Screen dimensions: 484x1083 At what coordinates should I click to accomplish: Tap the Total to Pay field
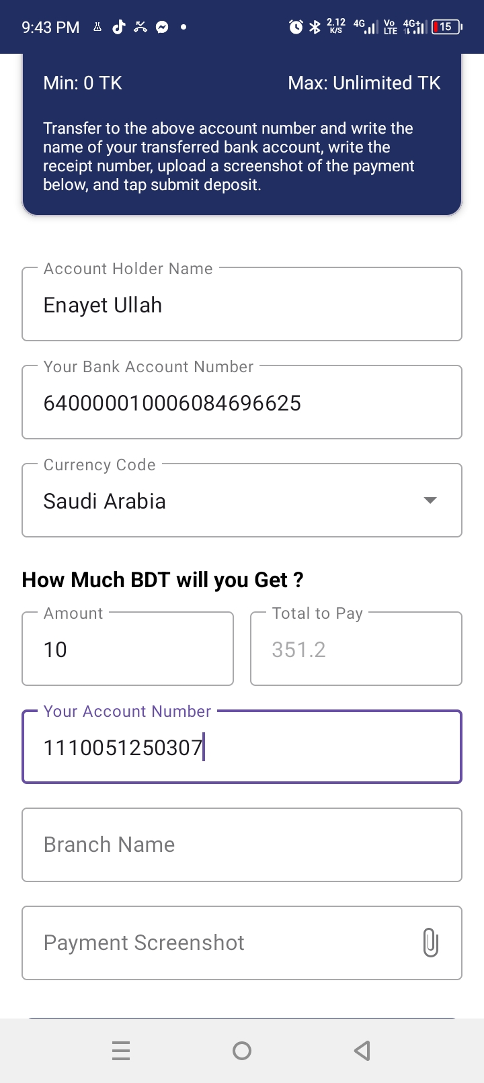point(356,649)
